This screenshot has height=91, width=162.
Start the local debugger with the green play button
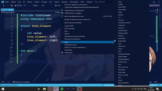pos(56,5)
